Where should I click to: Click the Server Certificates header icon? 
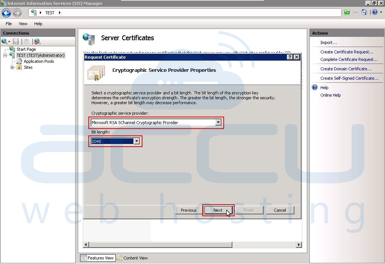pos(89,39)
